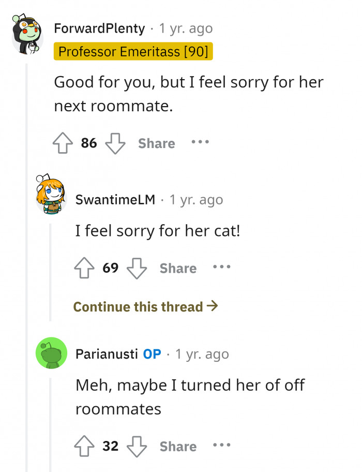
Task: Open overflow menu on ForwardPlenty's comment
Action: point(200,143)
